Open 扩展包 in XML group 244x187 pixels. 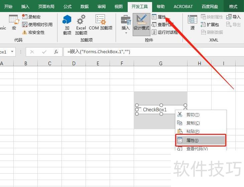[x=210, y=24]
